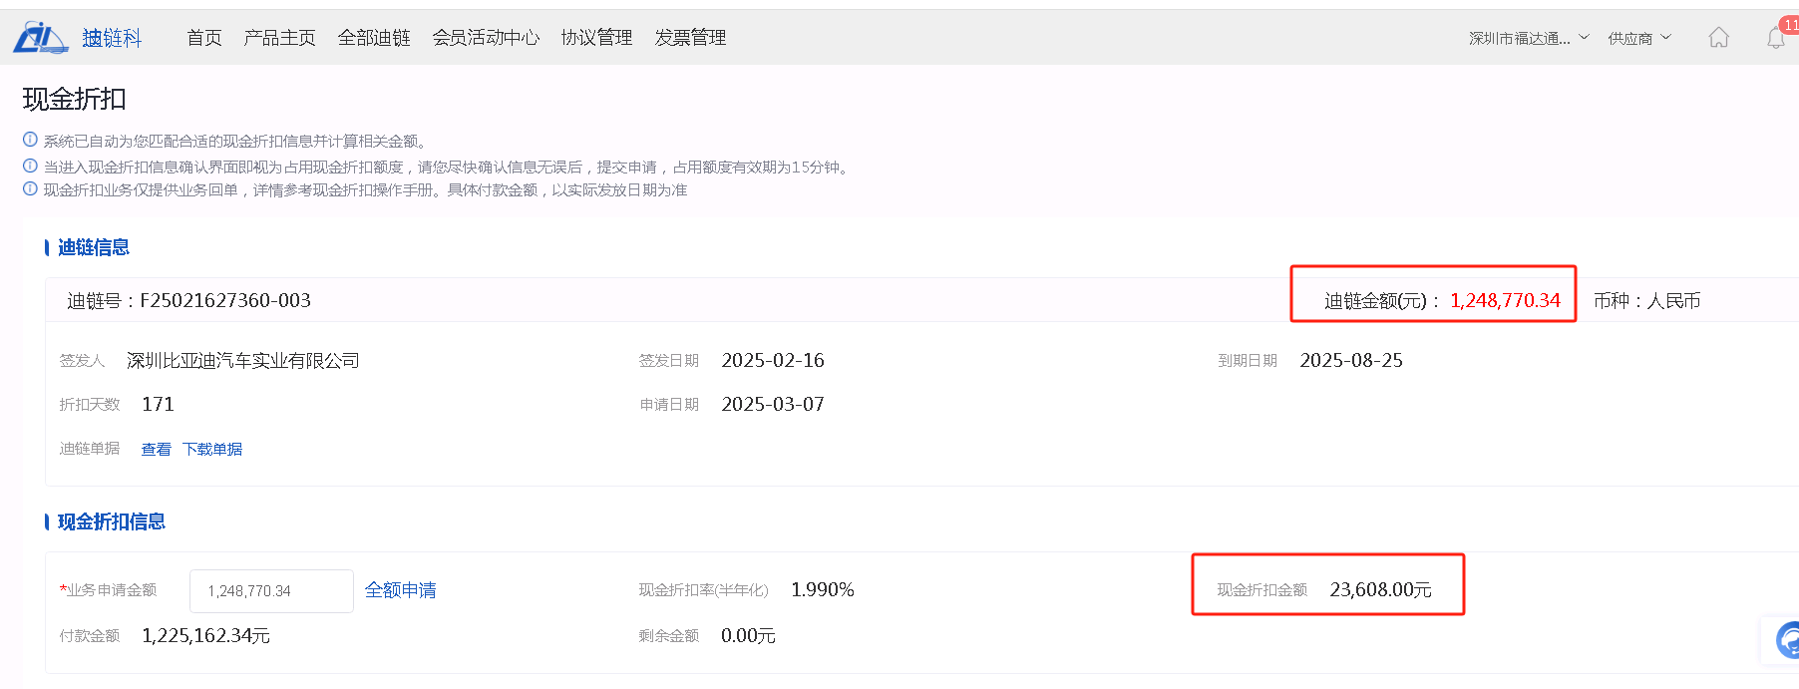1799x689 pixels.
Task: Go to 首页 menu item
Action: [x=204, y=38]
